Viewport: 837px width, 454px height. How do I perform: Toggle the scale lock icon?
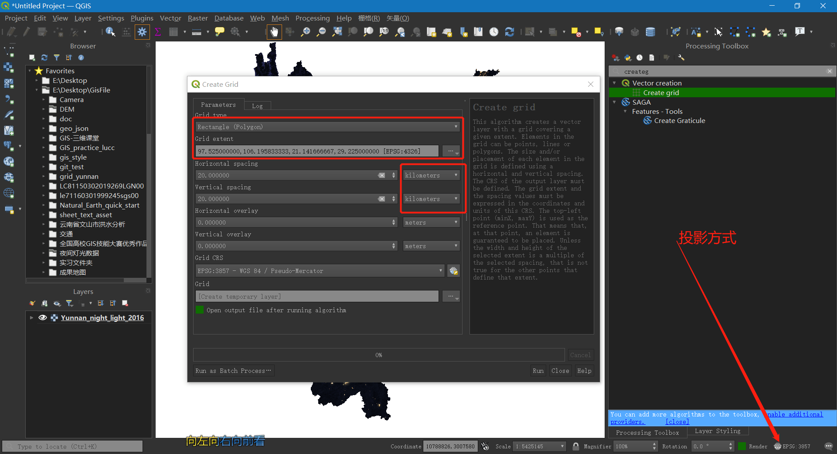[575, 446]
